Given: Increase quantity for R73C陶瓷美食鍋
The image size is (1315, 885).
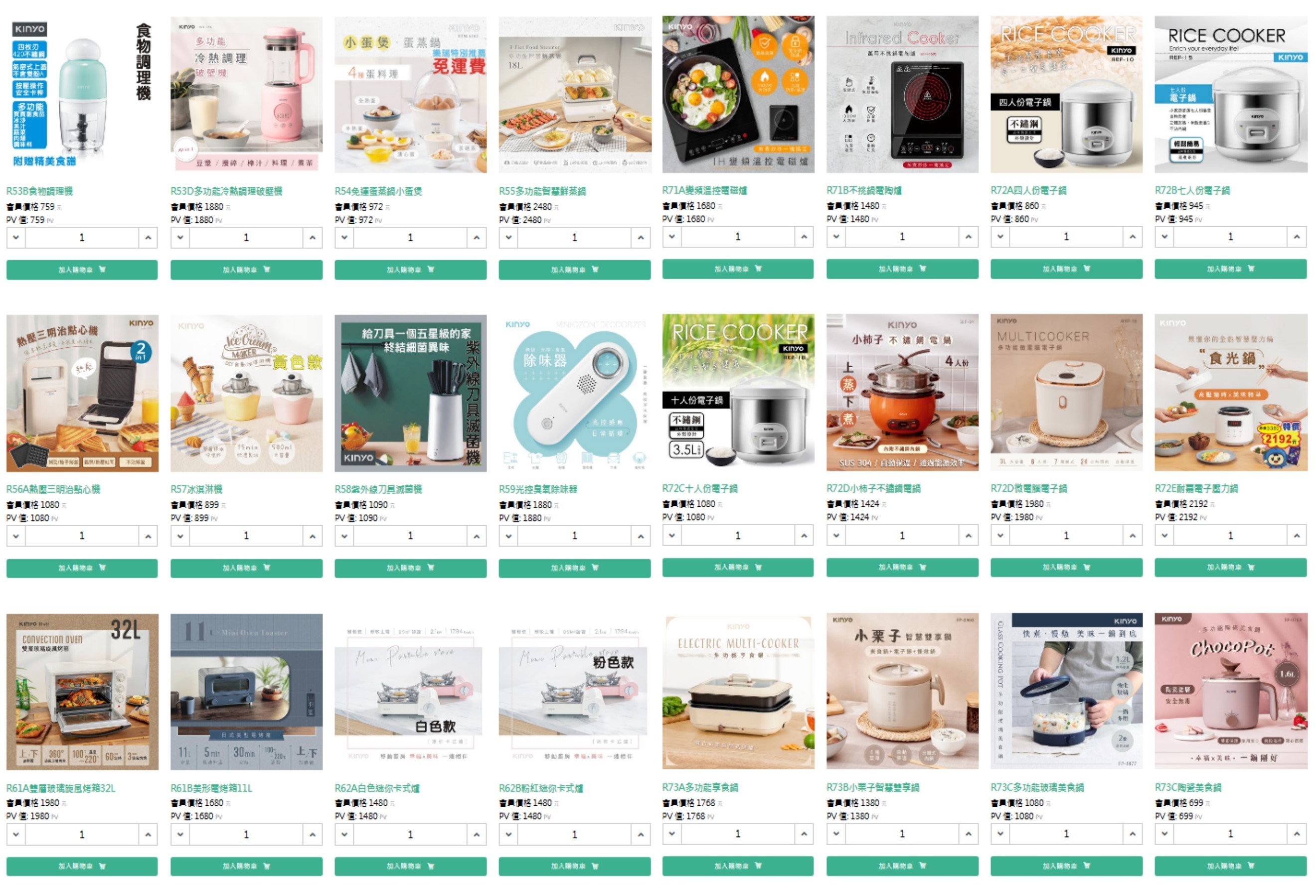Looking at the screenshot, I should click(1297, 834).
